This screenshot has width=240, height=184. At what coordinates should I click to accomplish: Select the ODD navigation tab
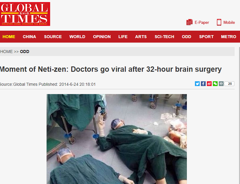point(187,37)
